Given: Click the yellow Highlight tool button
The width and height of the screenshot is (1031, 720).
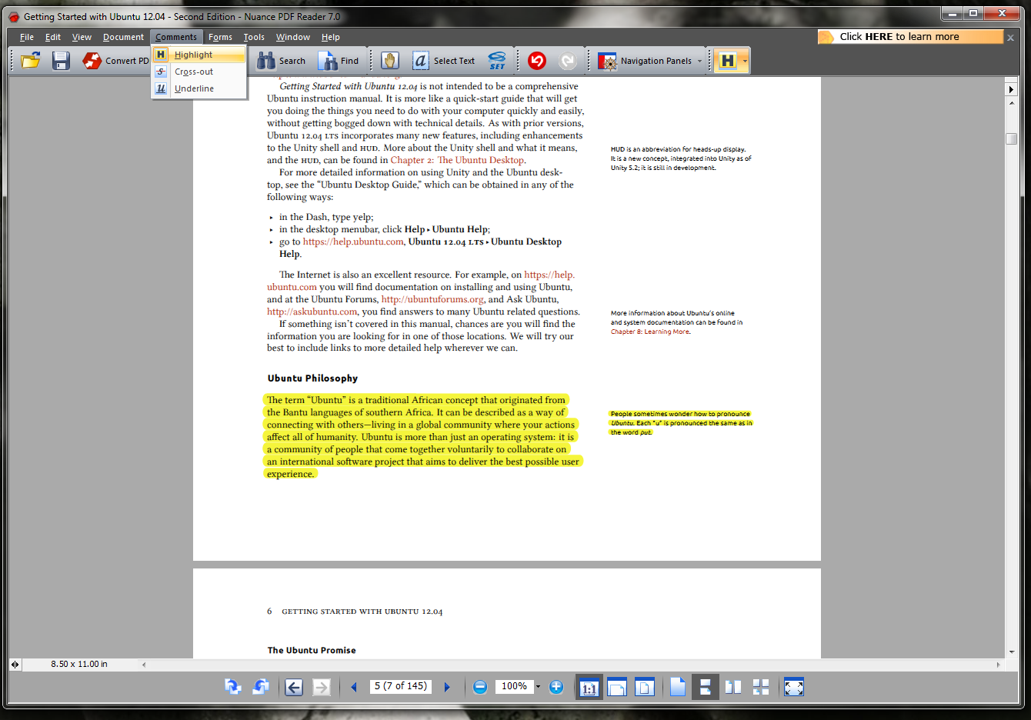Looking at the screenshot, I should pos(727,61).
